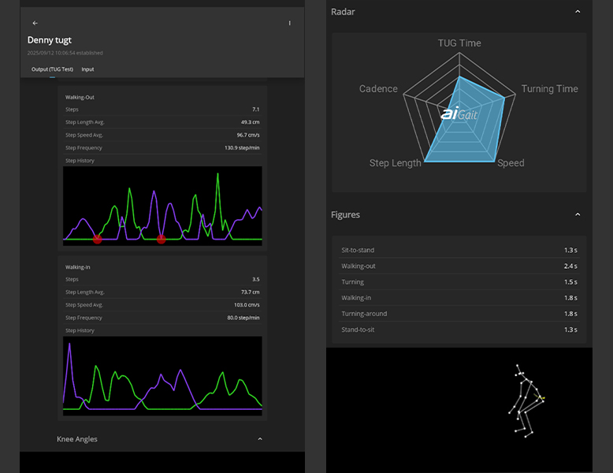613x473 pixels.
Task: Click the first red marker in Walking-Out chart
Action: tap(98, 239)
